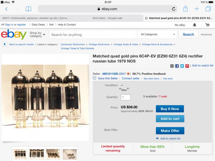215x161 pixels.
Task: Save this Seller with the heart icon
Action: click(x=95, y=78)
